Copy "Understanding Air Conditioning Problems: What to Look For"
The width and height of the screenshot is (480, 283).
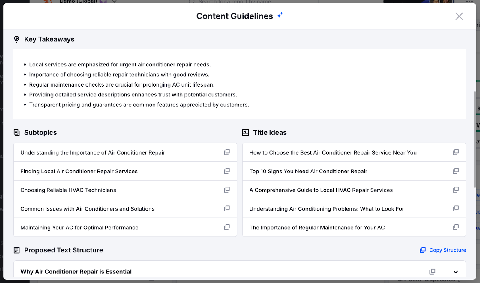pyautogui.click(x=456, y=208)
